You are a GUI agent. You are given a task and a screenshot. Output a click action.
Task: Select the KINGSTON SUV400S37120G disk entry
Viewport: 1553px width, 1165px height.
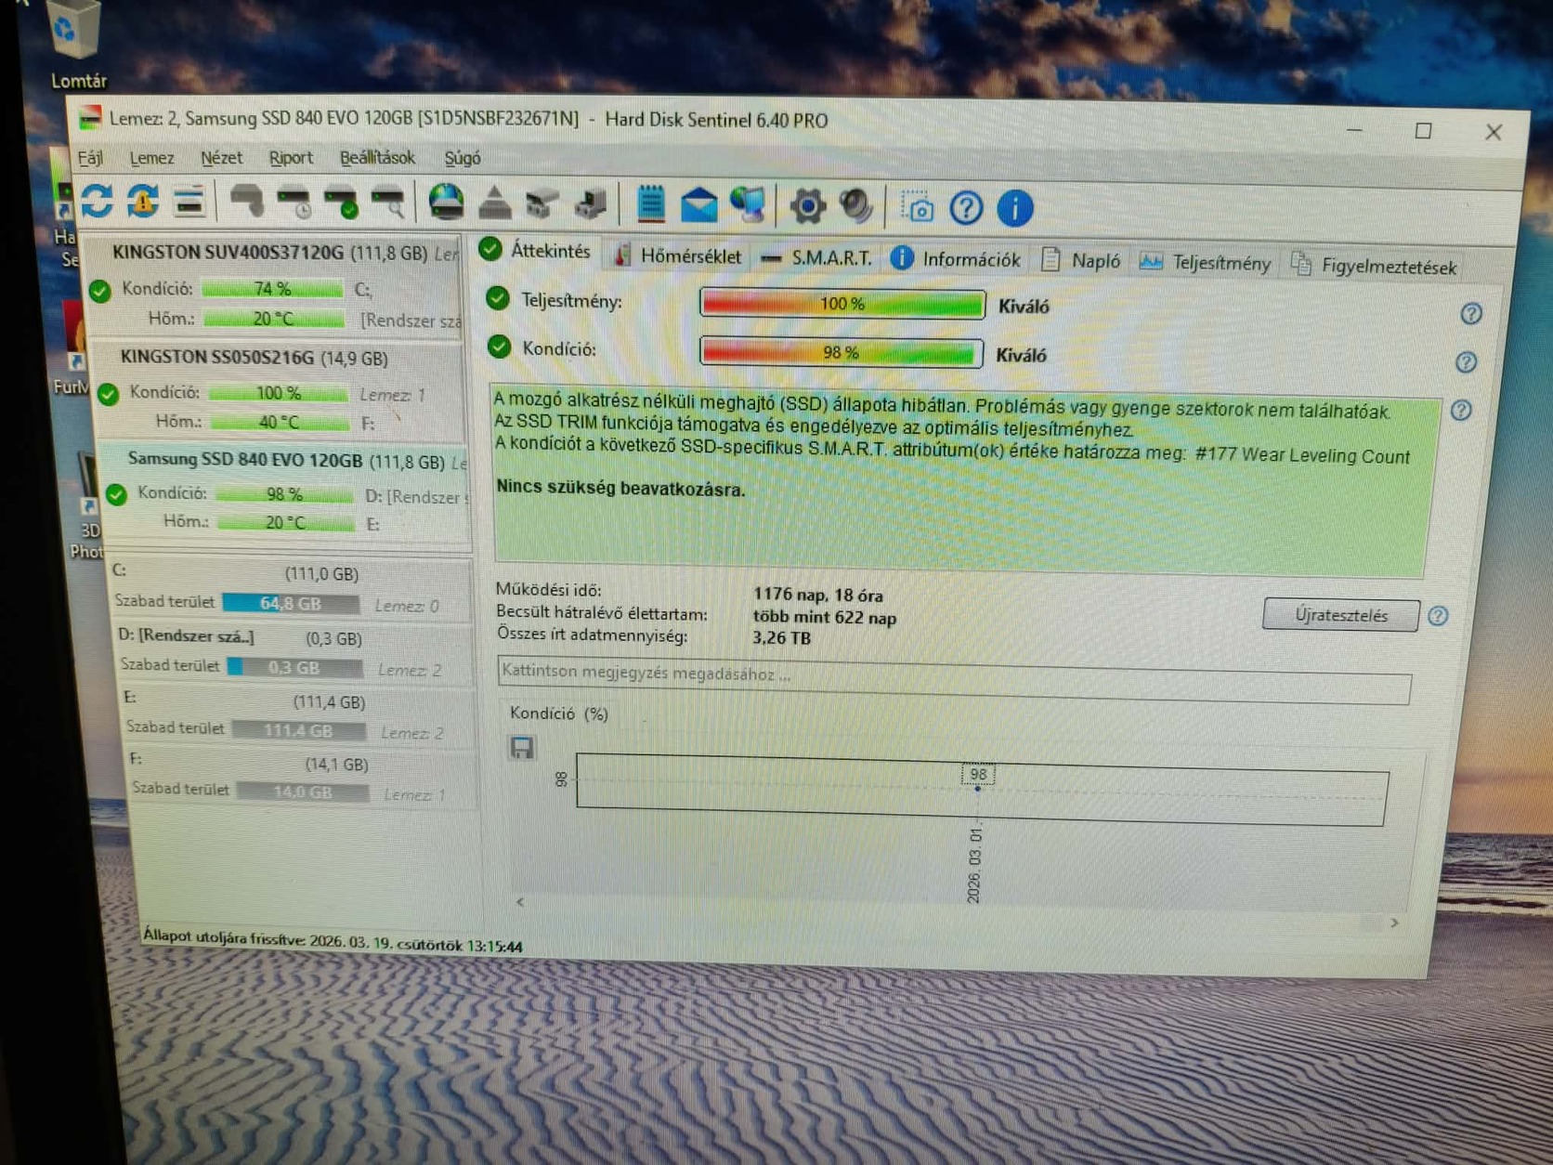point(272,286)
